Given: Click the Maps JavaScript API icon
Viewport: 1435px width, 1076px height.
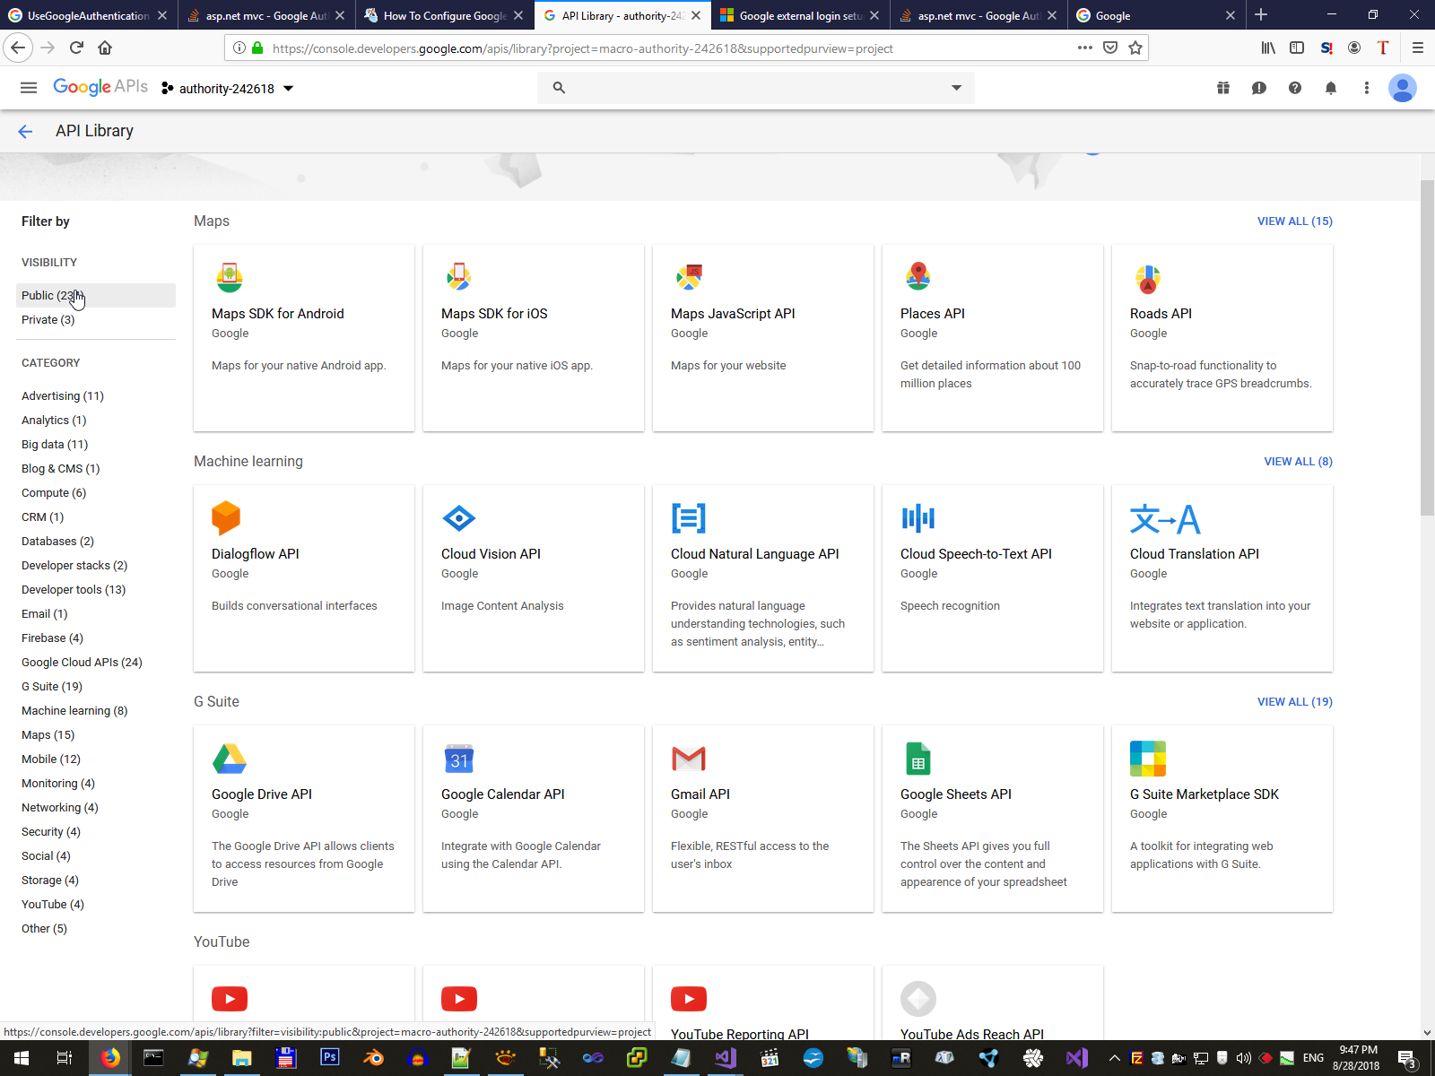Looking at the screenshot, I should [x=689, y=278].
